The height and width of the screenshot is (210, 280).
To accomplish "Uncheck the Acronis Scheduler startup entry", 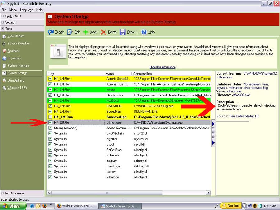I will [50, 79].
